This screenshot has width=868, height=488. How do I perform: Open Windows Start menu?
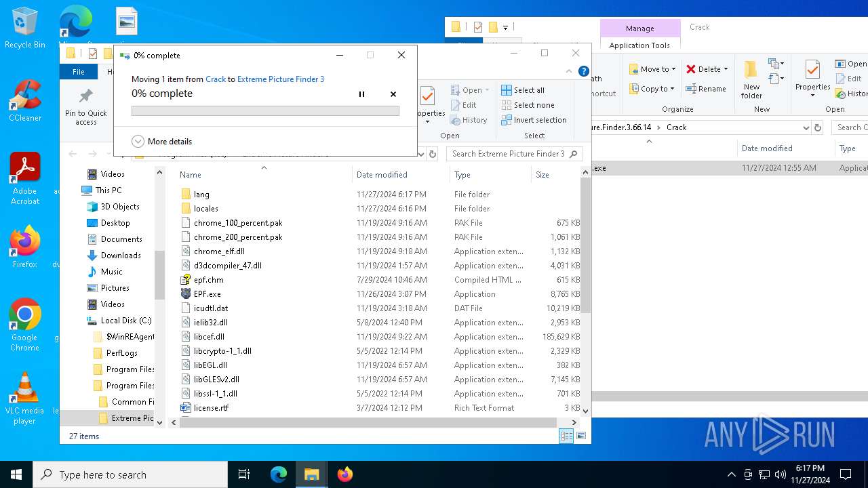[16, 474]
